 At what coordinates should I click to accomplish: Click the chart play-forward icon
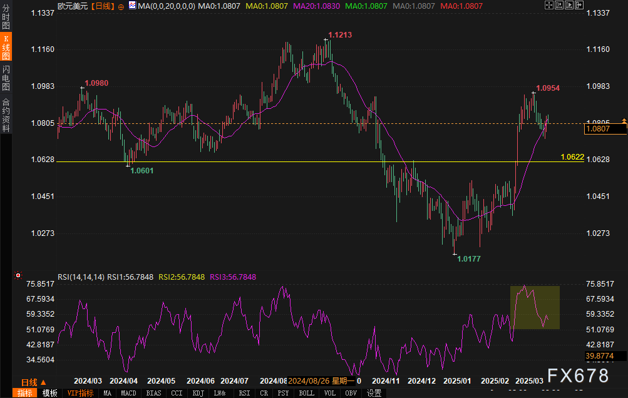[x=569, y=5]
